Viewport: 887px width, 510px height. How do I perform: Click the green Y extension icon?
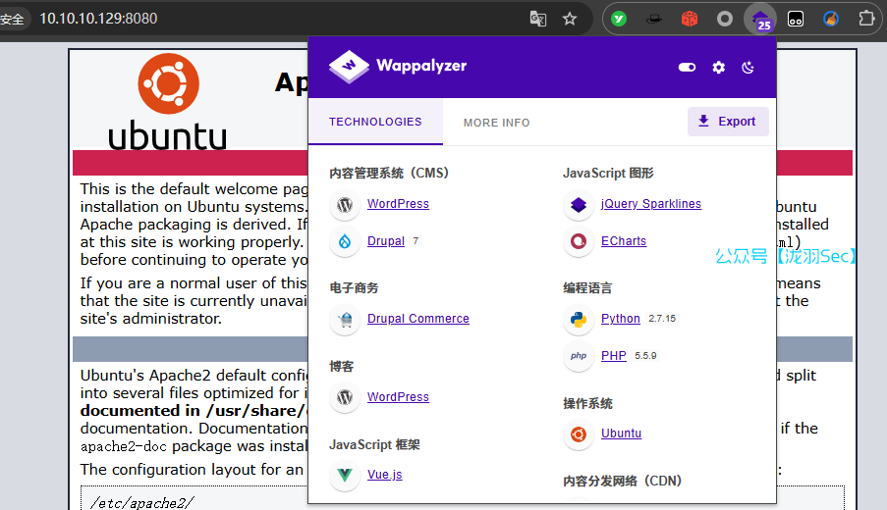pyautogui.click(x=619, y=19)
